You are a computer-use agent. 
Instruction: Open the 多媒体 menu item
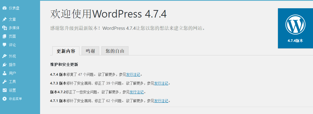[x=20, y=28]
